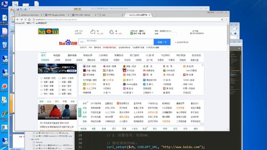The height and width of the screenshot is (150, 267).
Task: Switch to the PHP: cURL - Manual tab
Action: click(84, 15)
